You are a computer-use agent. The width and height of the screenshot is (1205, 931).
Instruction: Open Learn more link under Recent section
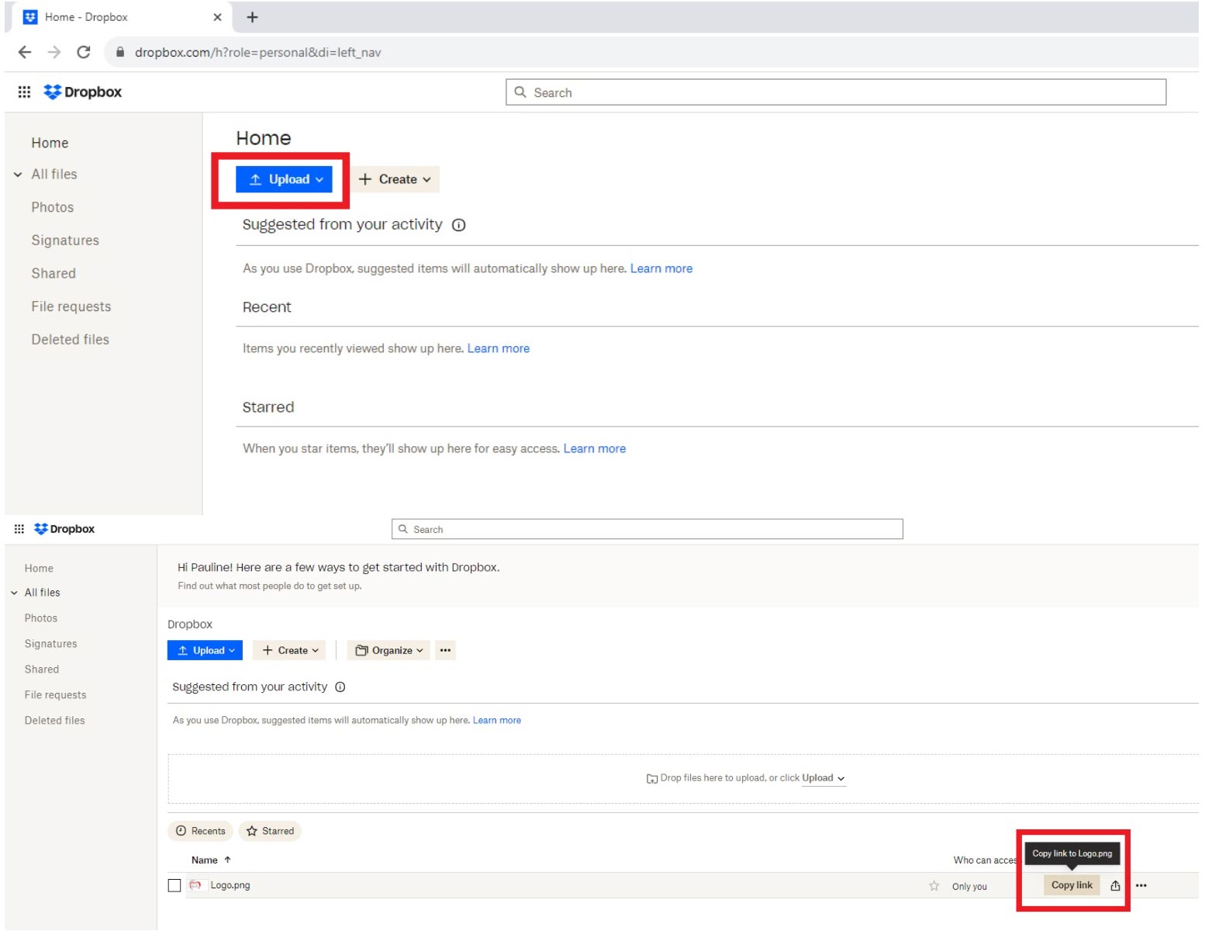498,348
